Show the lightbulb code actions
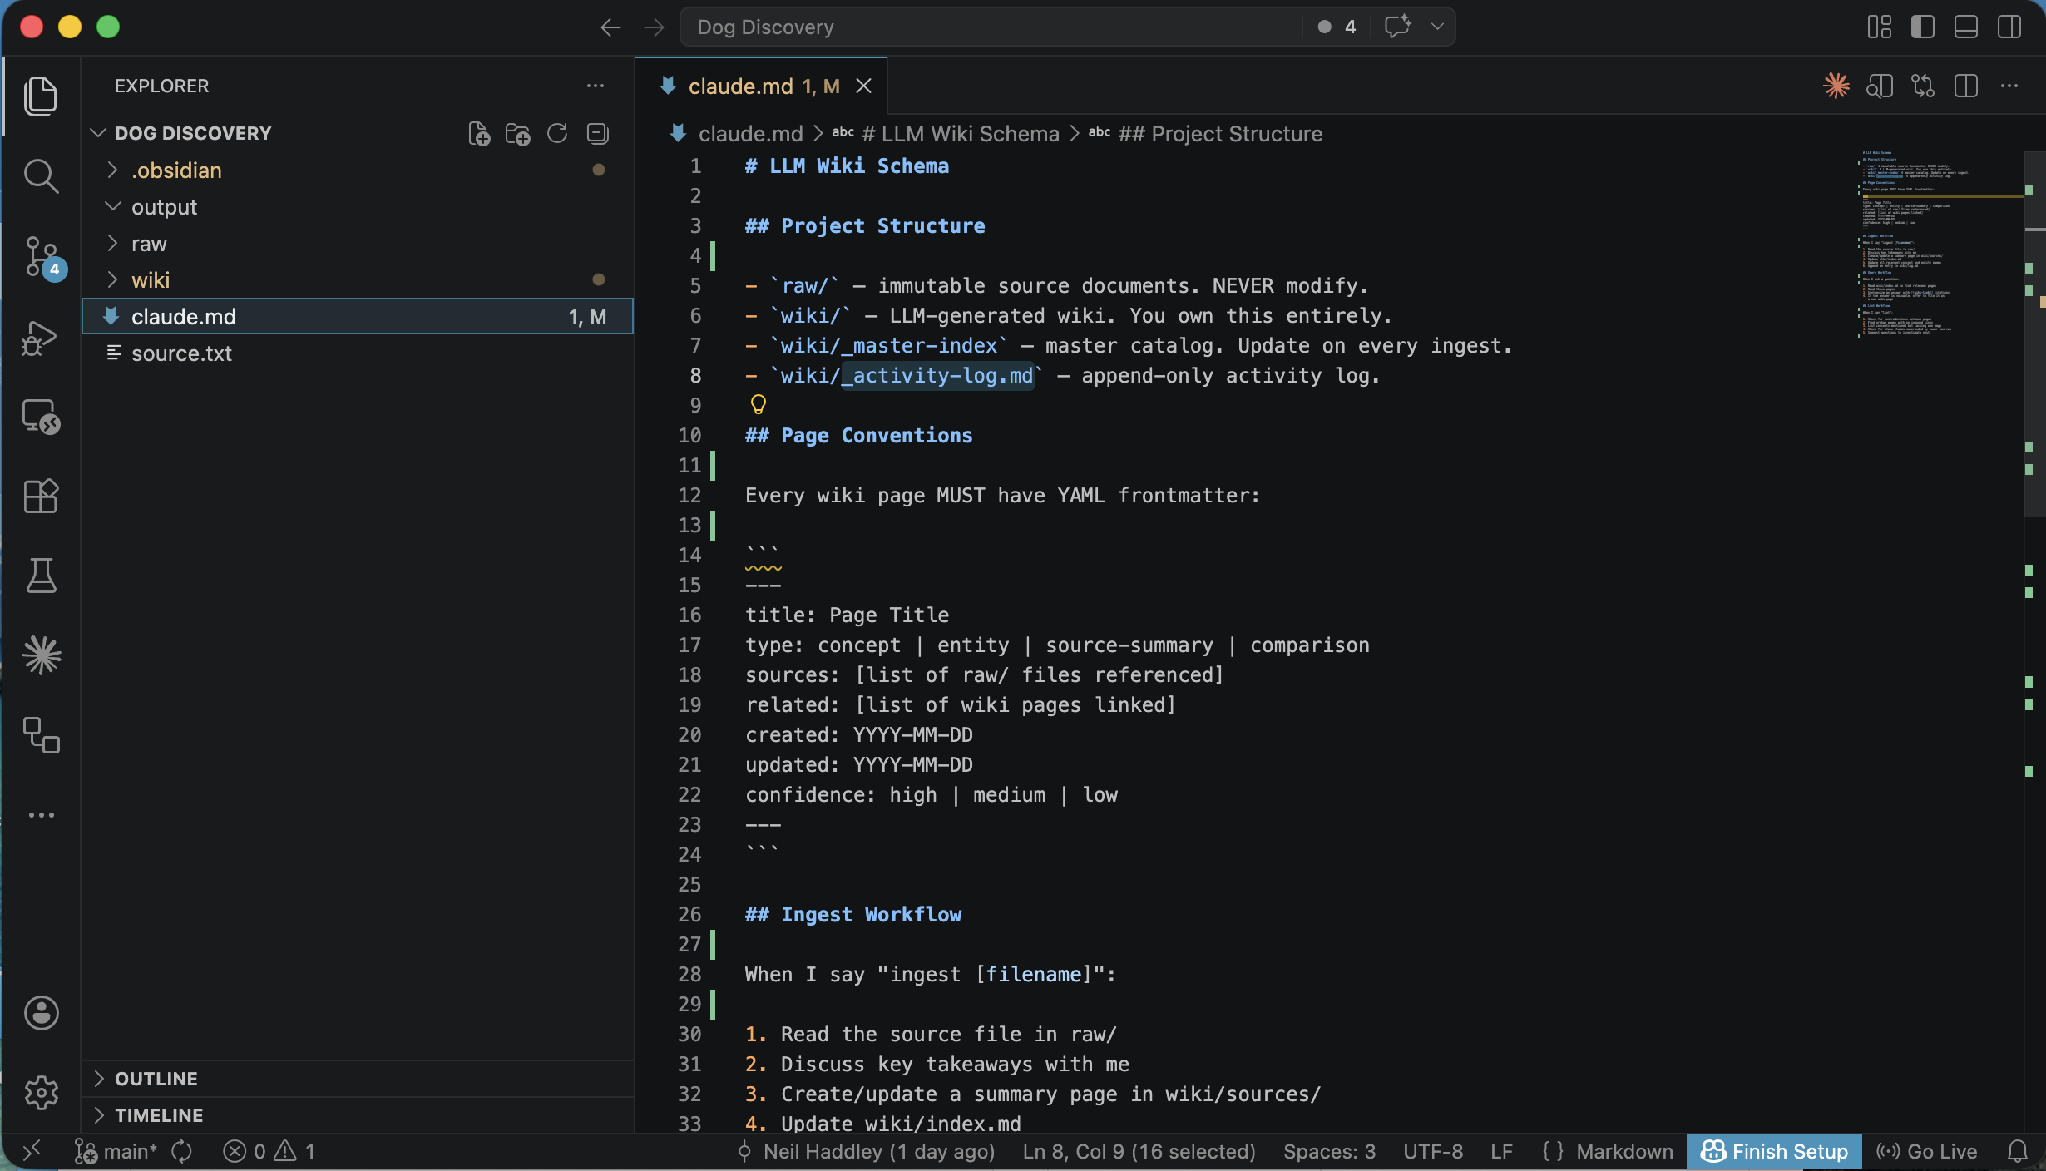This screenshot has width=2046, height=1171. pos(759,405)
